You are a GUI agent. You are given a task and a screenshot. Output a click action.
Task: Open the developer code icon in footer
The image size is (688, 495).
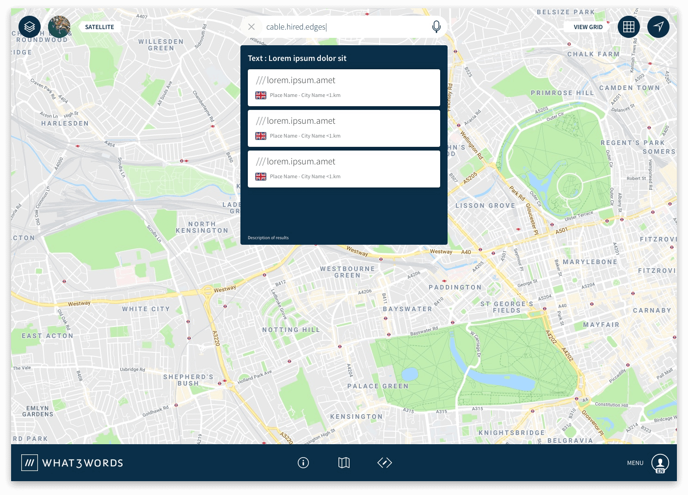tap(385, 463)
